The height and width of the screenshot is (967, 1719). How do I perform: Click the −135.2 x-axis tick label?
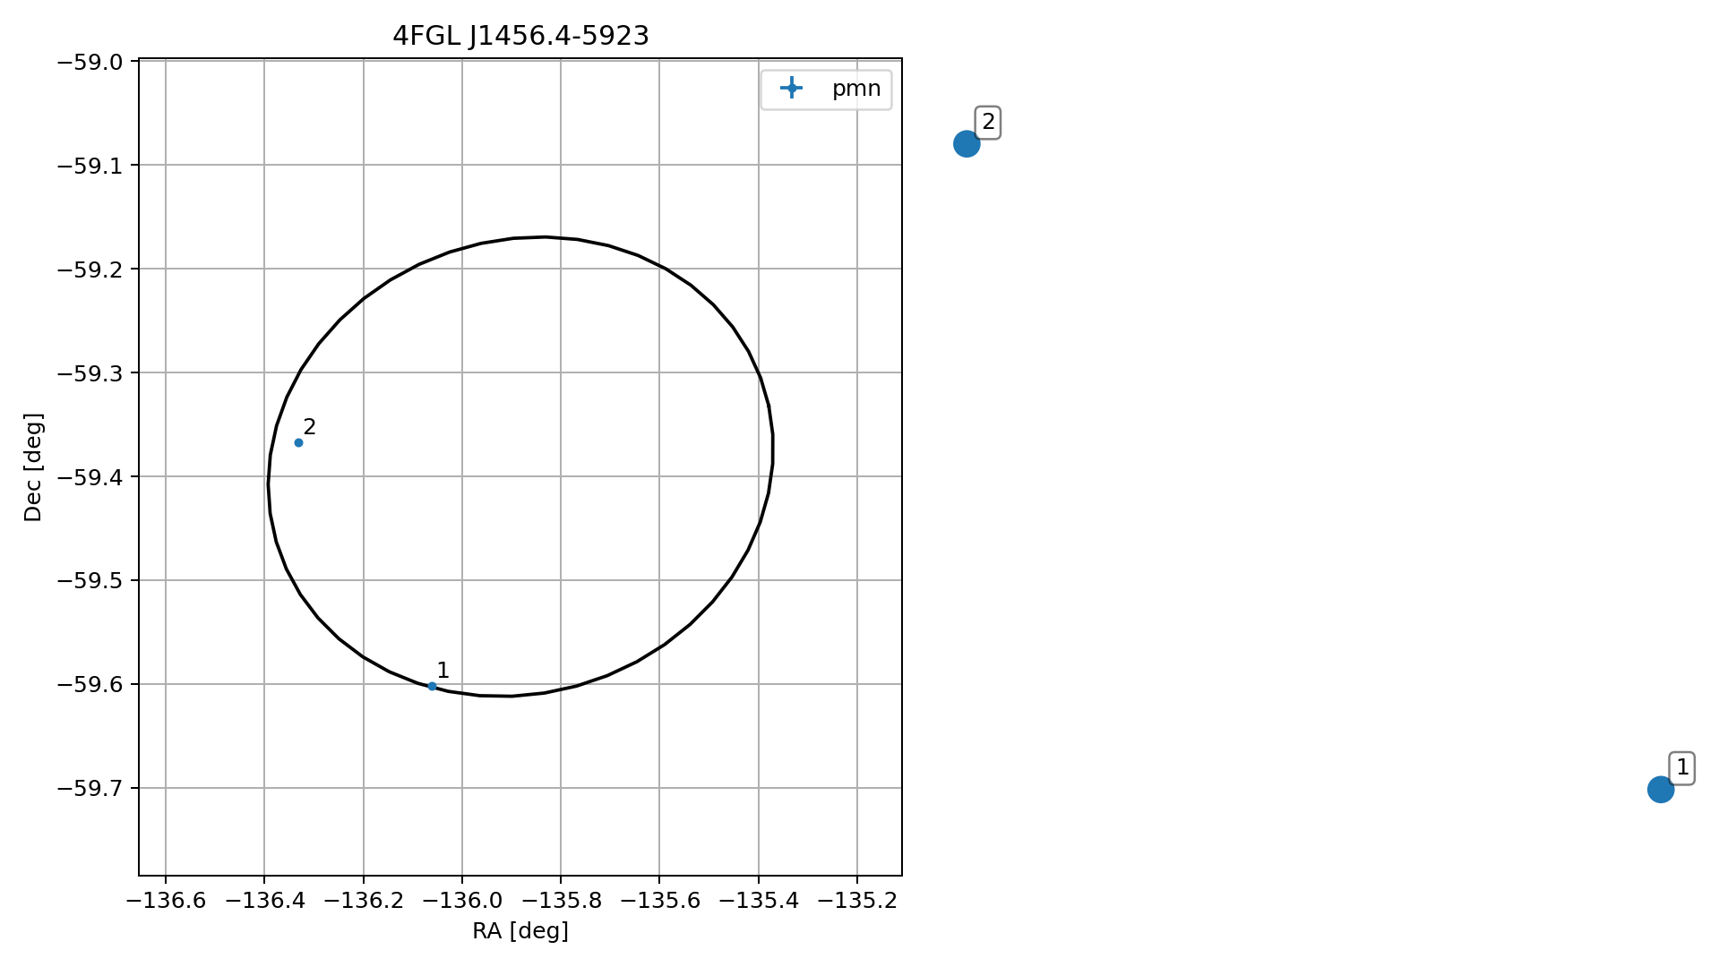point(857,901)
